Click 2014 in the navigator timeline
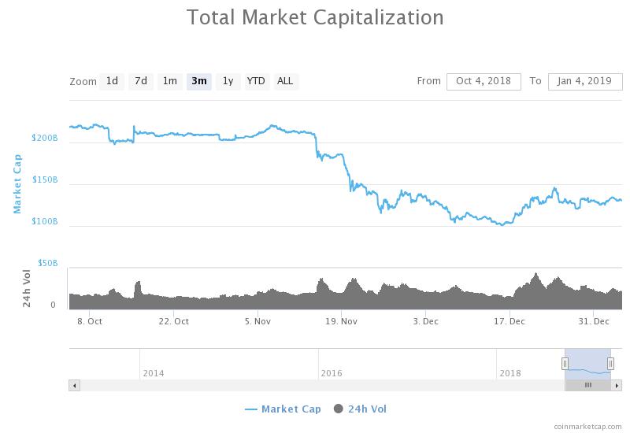 154,373
